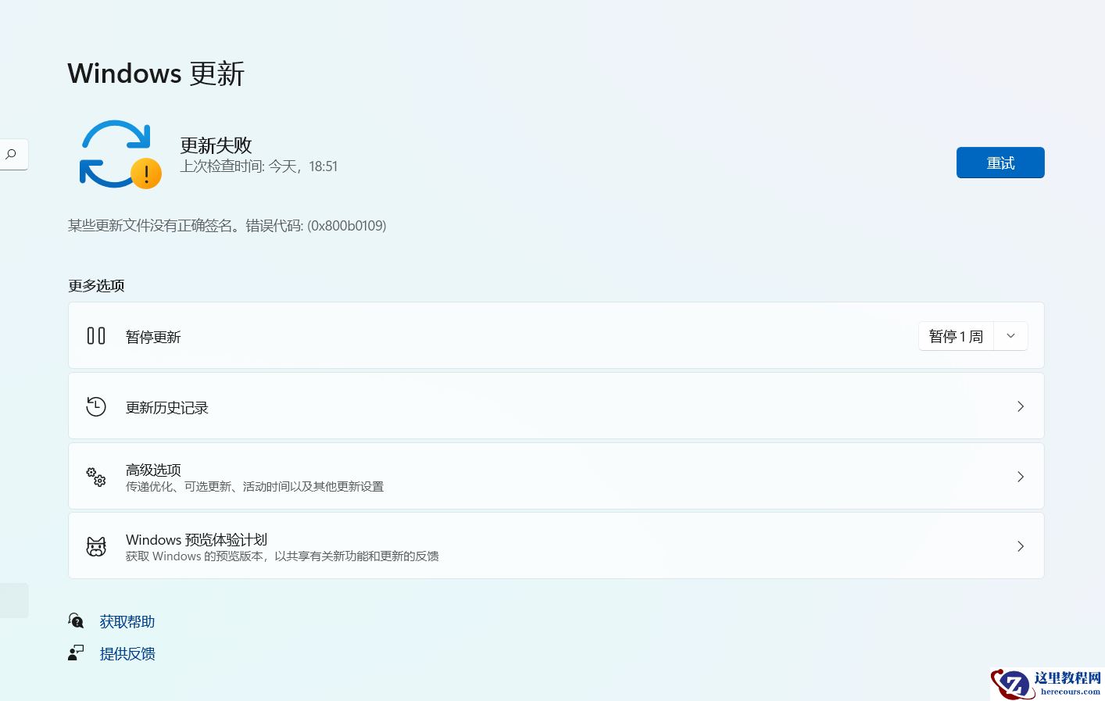Click the 重试 button to retry updates
1105x701 pixels.
(1000, 163)
